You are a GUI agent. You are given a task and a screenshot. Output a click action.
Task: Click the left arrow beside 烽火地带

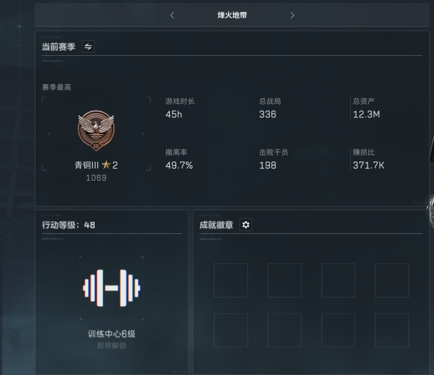(172, 15)
